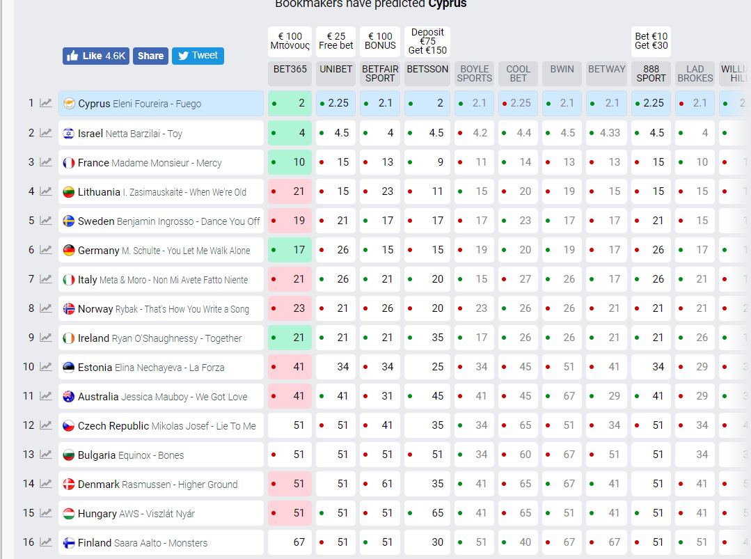Click BET365 odds 10 for France
Screen dimensions: 751x559
[290, 162]
